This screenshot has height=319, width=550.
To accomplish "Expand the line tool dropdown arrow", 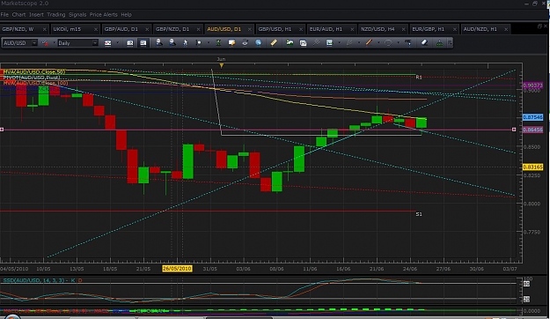I will click(x=378, y=43).
